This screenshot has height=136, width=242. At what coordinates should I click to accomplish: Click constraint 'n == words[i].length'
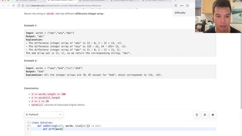click(x=46, y=97)
